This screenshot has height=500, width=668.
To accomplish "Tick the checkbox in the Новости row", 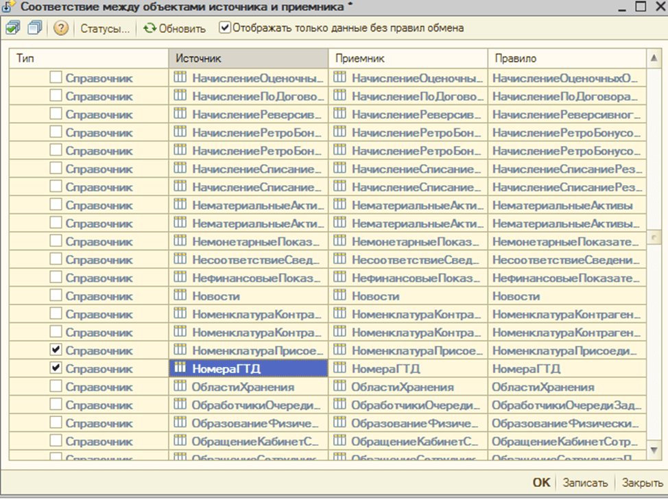I will coord(56,296).
